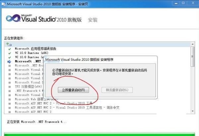Viewport: 199px width, 136px height.
Task: Select the ASP.NET MVC 2 工具语言包 - 简体中文 row
Action: click(67, 108)
